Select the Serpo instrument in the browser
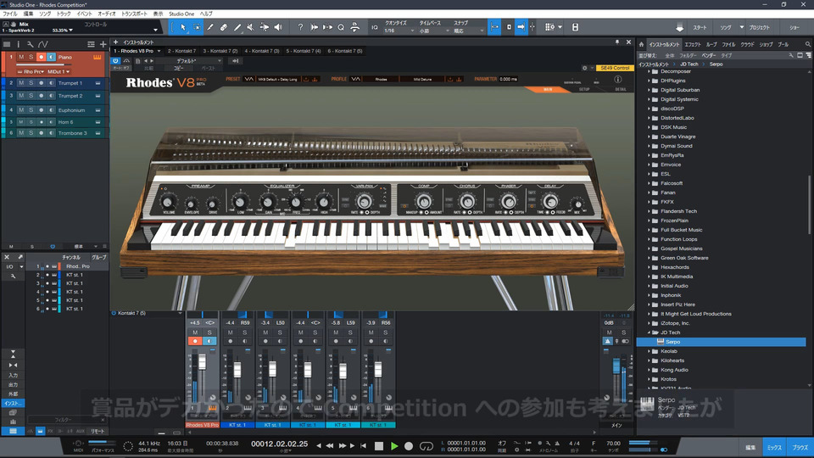Screen dimensions: 814x458 721,342
